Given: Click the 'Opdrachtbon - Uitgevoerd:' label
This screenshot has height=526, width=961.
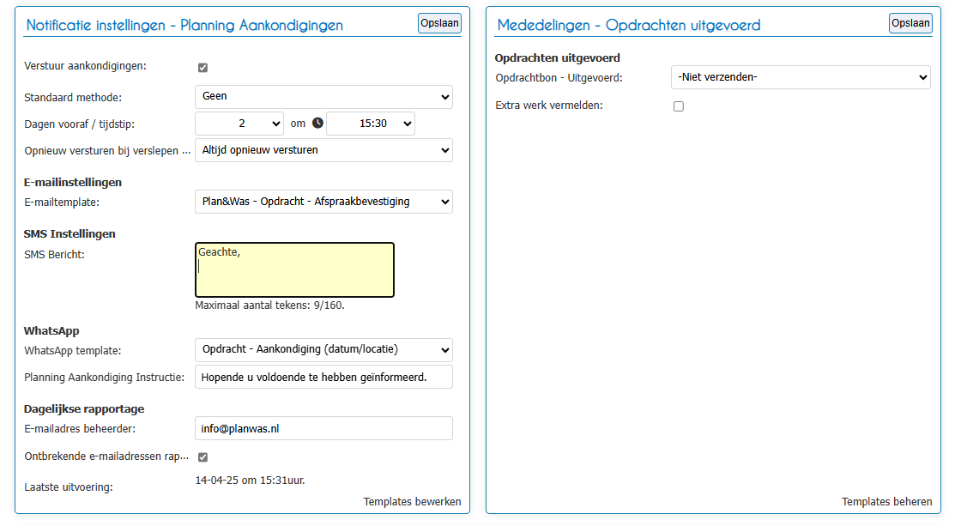Looking at the screenshot, I should point(559,78).
